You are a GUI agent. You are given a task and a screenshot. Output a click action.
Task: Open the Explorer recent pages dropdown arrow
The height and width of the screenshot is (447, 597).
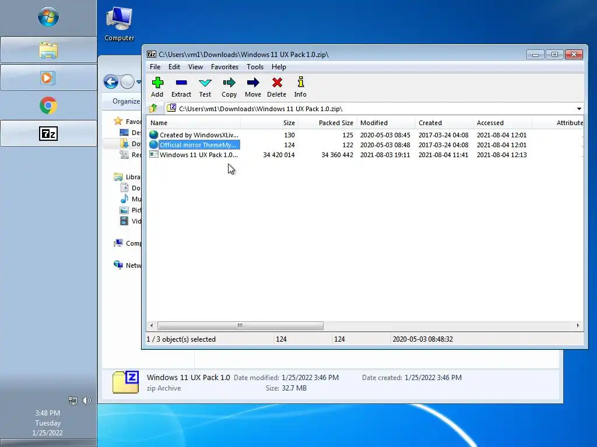pos(139,81)
